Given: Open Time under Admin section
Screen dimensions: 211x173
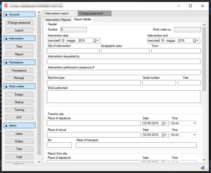Looking at the screenshot, I should (19, 149).
